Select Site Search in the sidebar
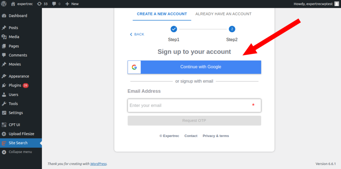The width and height of the screenshot is (341, 169). tap(18, 143)
